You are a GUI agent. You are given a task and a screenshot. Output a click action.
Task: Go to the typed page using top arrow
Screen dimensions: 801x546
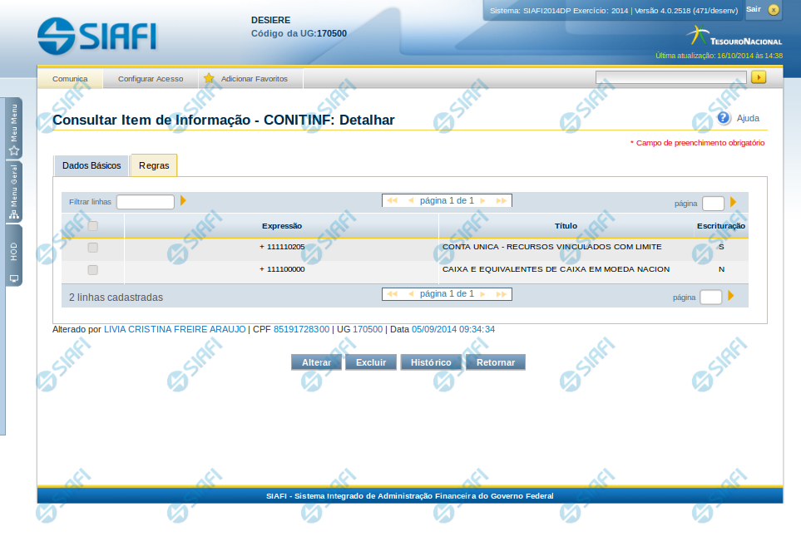pos(733,202)
